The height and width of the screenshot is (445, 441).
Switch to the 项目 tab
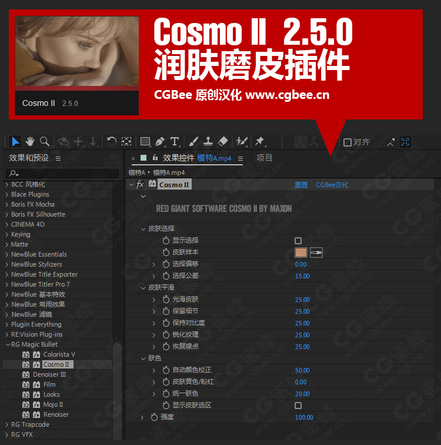(264, 158)
